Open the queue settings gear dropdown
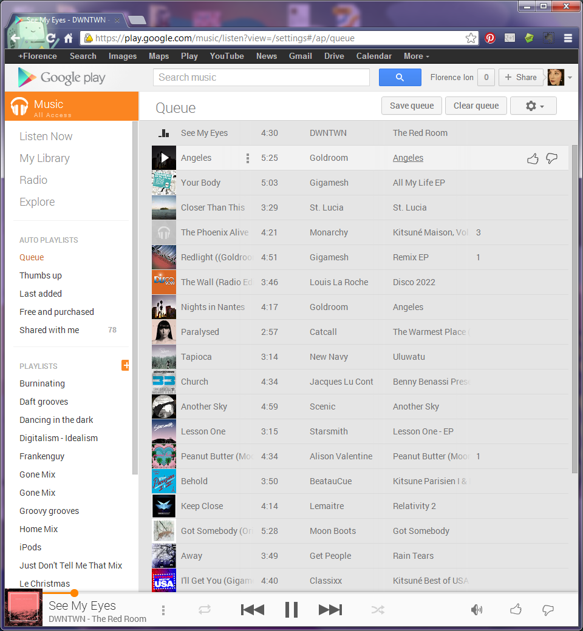This screenshot has width=583, height=631. 533,106
